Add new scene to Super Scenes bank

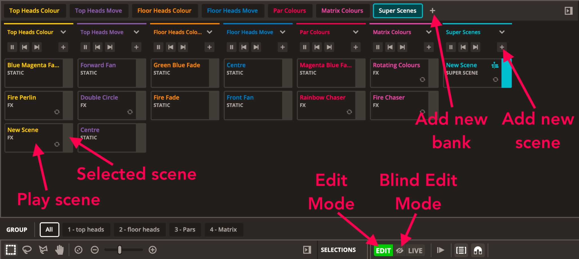502,47
